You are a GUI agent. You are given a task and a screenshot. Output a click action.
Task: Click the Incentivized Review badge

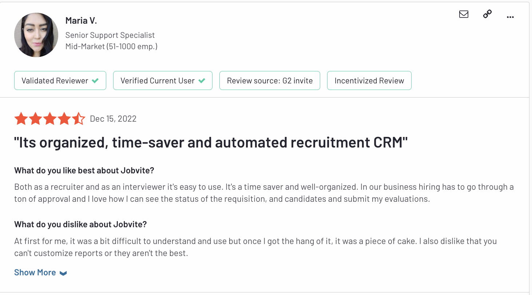pos(369,80)
